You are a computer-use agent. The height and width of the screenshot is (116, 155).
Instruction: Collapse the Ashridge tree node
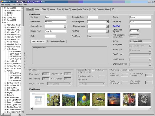point(5,71)
